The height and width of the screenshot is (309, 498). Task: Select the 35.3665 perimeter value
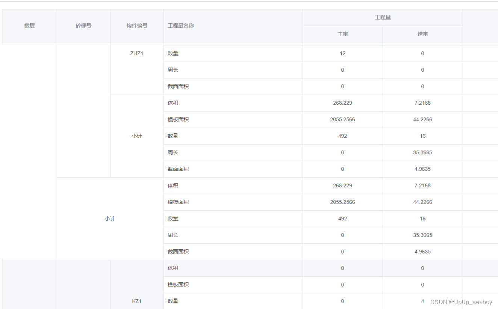pos(422,152)
